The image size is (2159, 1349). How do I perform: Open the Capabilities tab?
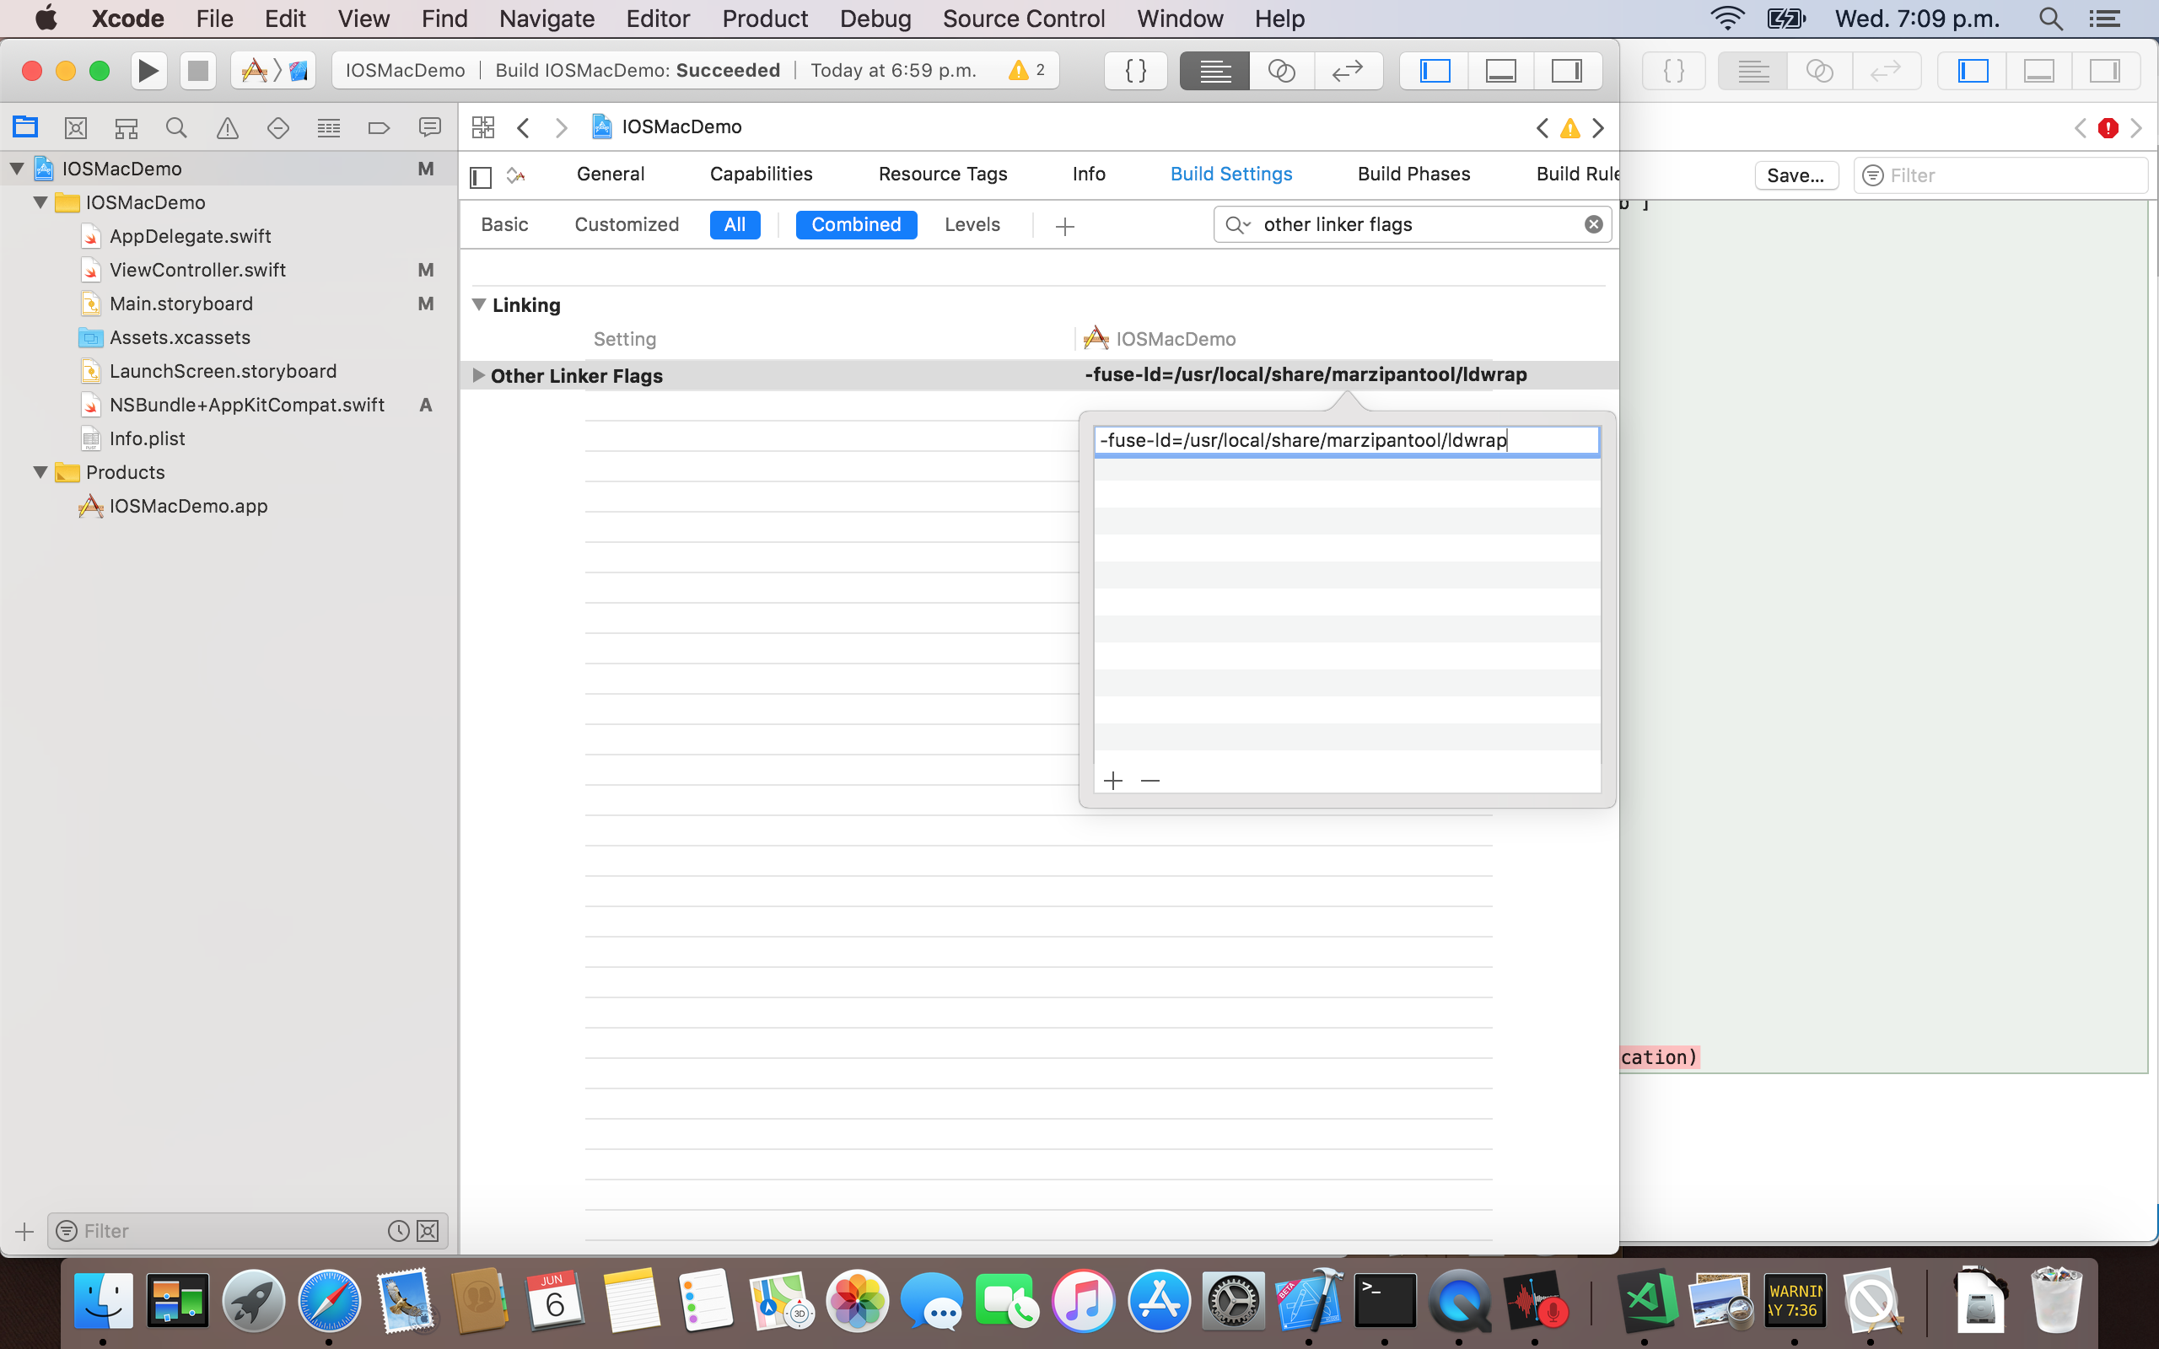click(761, 174)
